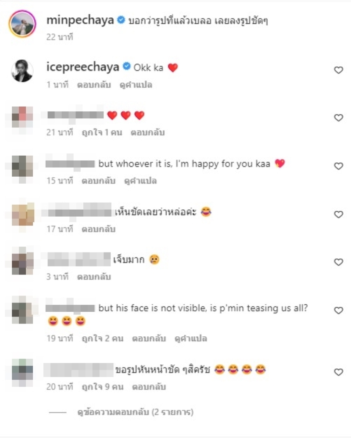Open the icepreechaya username link
The height and width of the screenshot is (438, 351).
click(83, 67)
